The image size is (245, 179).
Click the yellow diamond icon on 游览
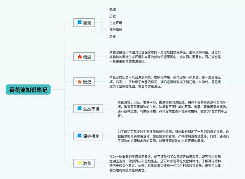click(80, 163)
